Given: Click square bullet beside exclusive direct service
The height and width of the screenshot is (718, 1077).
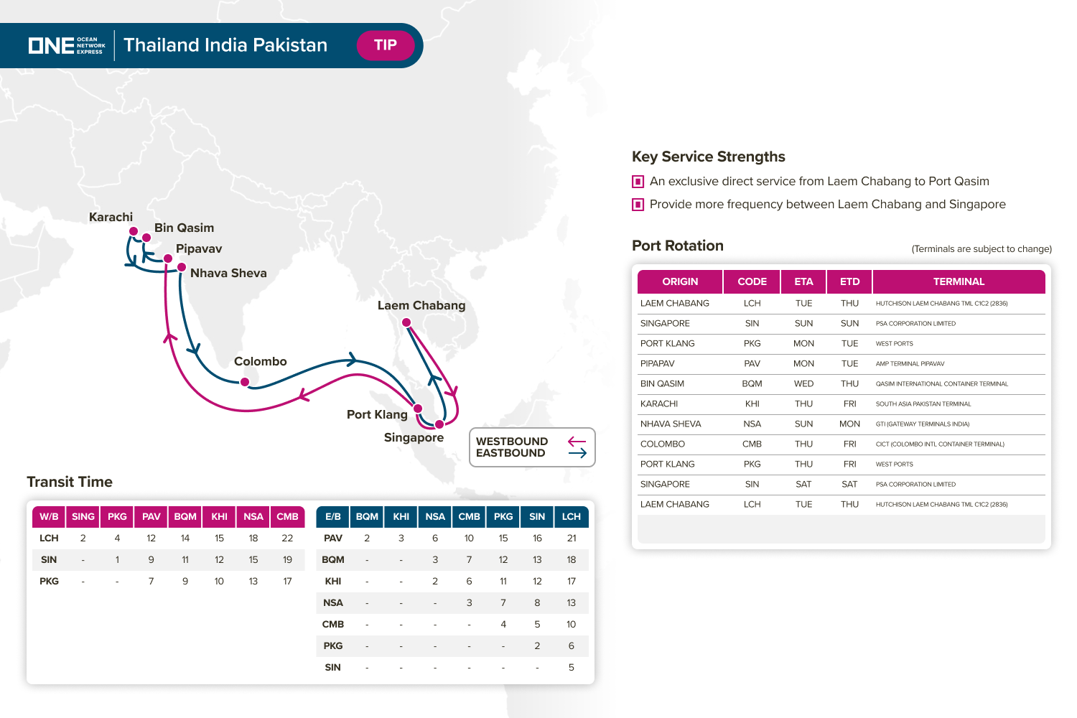Looking at the screenshot, I should point(638,182).
